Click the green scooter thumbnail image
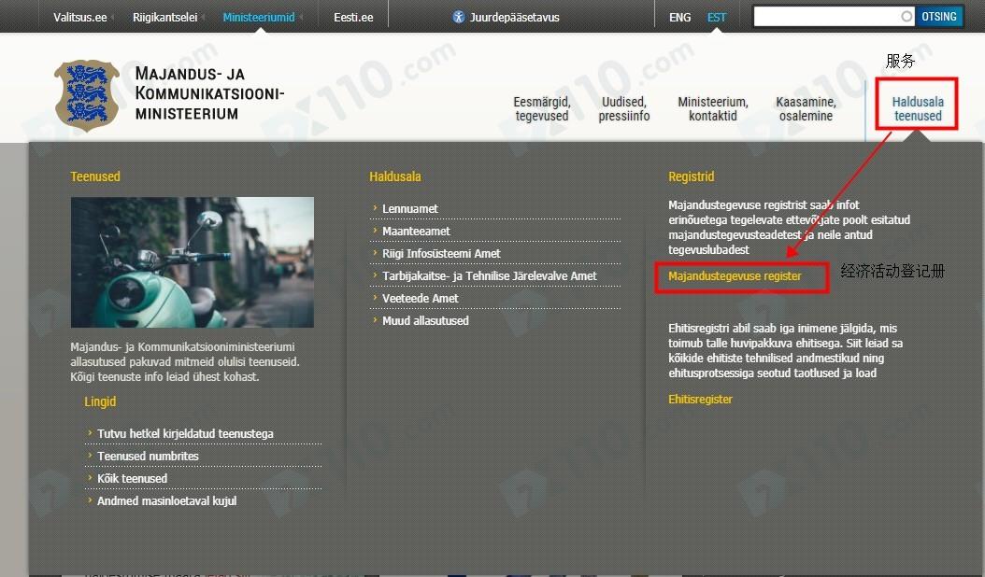 193,262
